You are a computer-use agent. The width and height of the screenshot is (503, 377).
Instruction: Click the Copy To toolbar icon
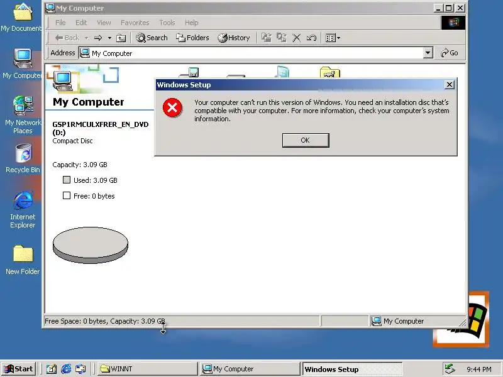tap(281, 38)
